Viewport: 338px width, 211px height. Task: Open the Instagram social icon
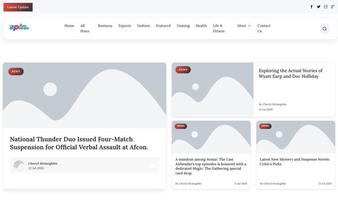pyautogui.click(x=326, y=7)
